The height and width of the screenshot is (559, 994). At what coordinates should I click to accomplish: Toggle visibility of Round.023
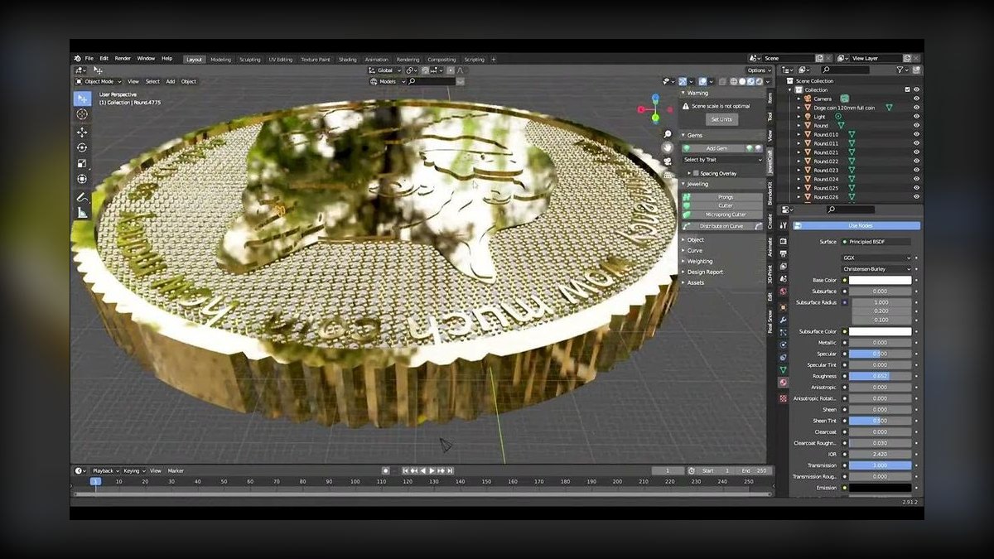point(916,170)
